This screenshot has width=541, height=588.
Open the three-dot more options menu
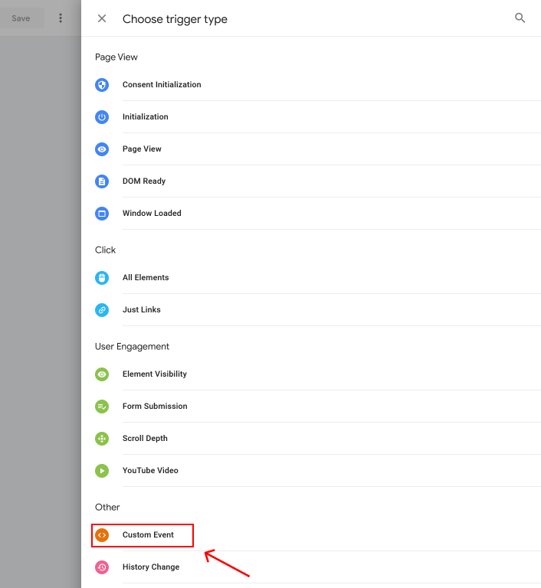tap(61, 18)
